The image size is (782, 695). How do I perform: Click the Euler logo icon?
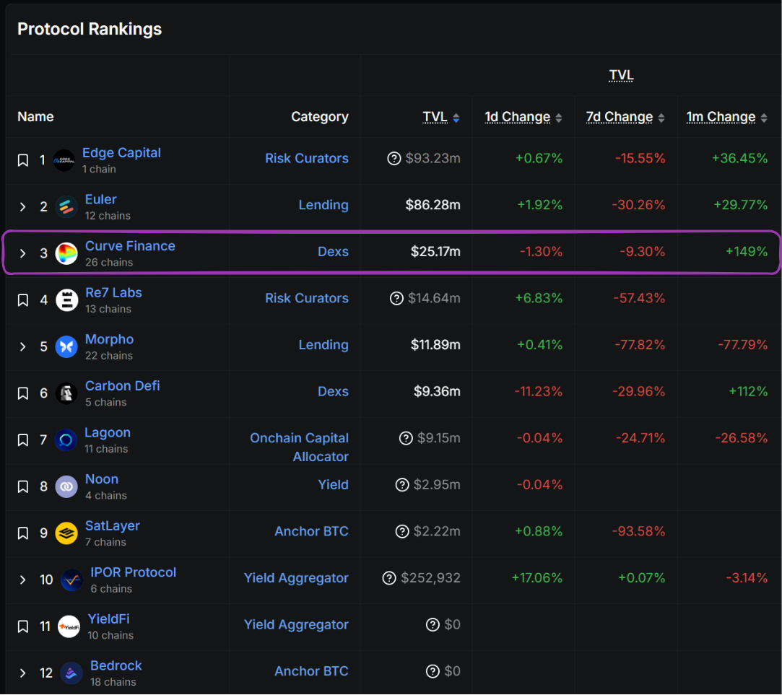[x=66, y=207]
